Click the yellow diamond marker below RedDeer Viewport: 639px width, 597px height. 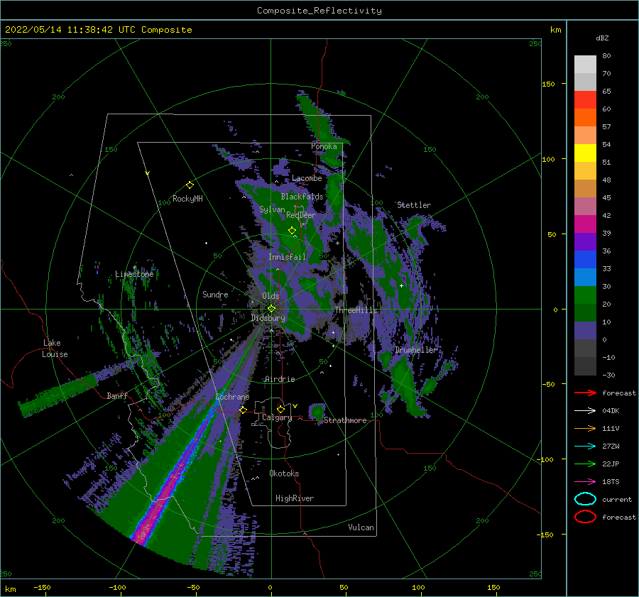pos(292,231)
